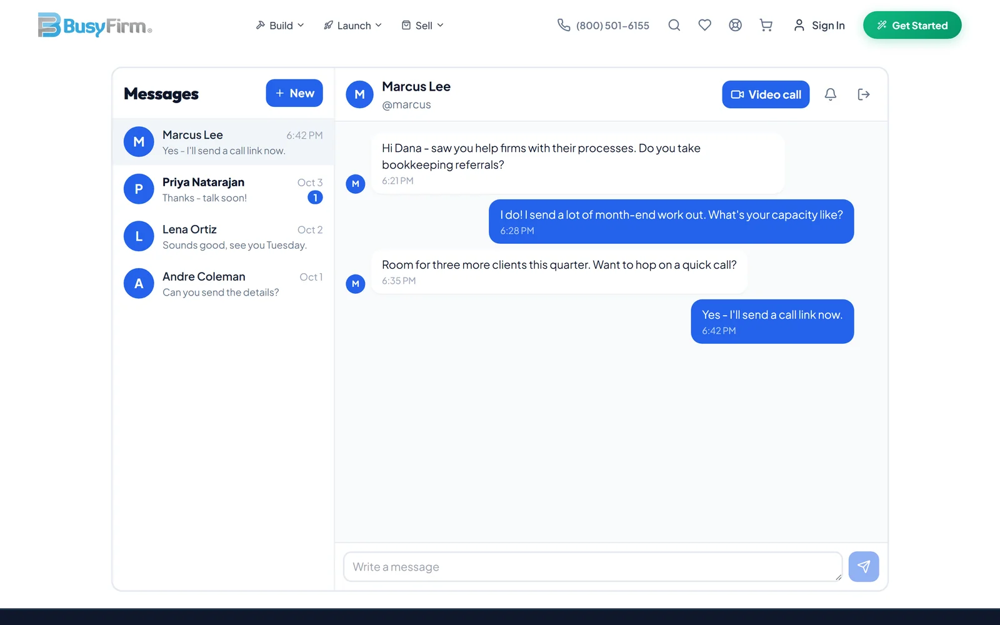
Task: Click the 'Room for three more clients' message
Action: [559, 271]
